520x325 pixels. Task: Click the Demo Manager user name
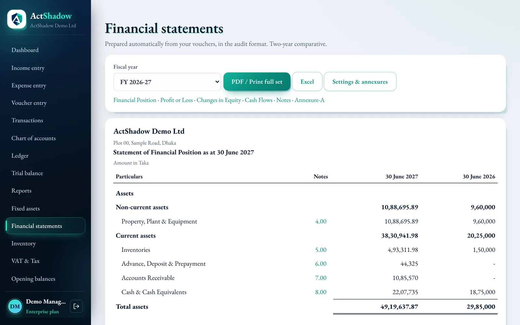46,302
